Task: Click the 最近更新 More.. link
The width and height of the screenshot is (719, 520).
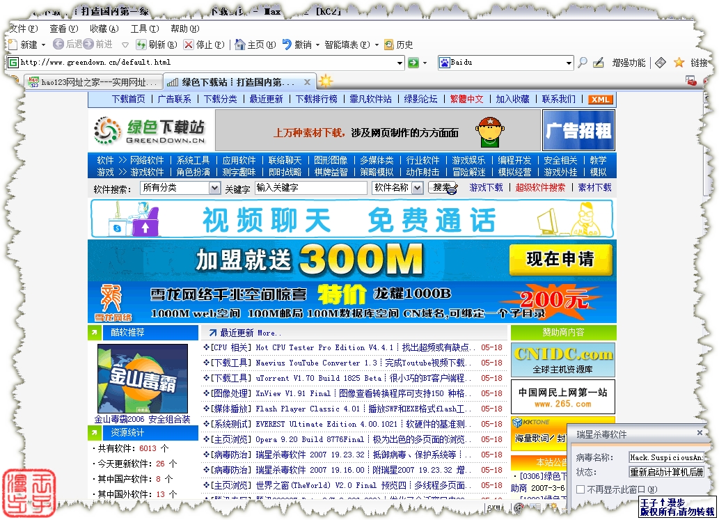Action: 251,333
